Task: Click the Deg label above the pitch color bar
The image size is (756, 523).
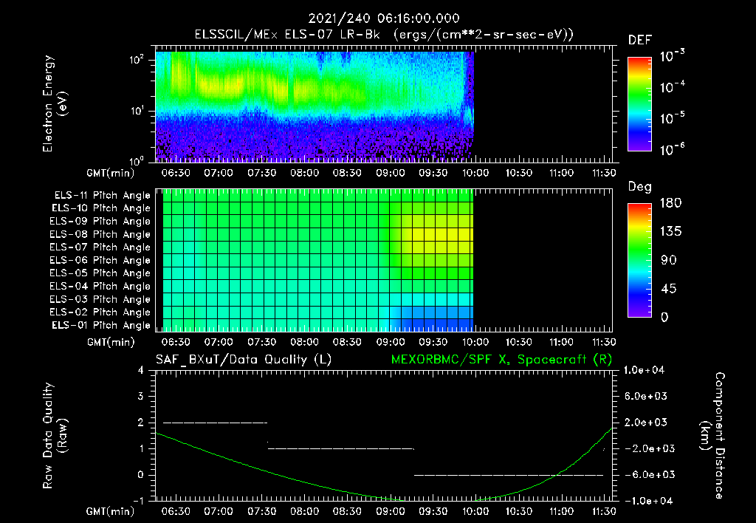Action: point(640,187)
